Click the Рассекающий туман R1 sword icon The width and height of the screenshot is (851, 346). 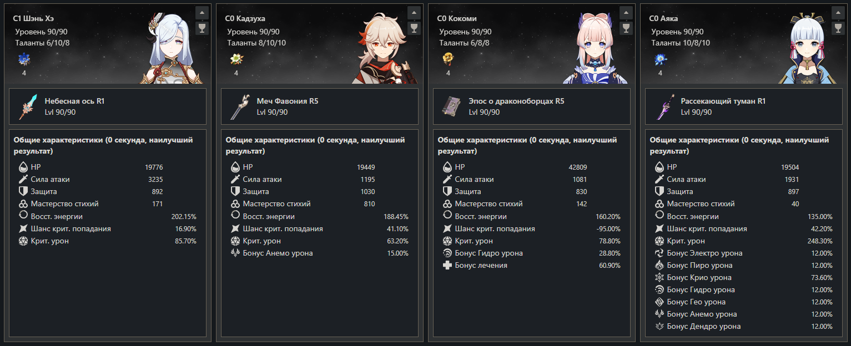(664, 106)
